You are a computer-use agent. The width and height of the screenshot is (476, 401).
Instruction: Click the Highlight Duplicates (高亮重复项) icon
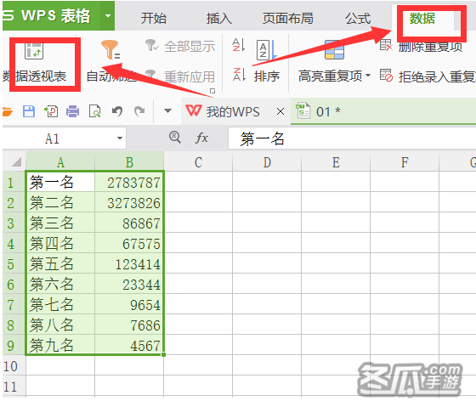(334, 50)
